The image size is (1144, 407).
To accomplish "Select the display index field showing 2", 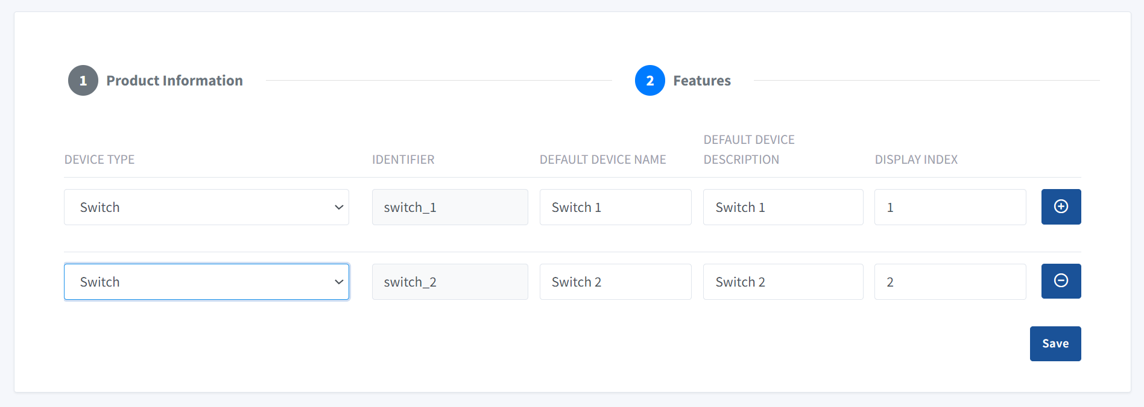I will [x=950, y=282].
